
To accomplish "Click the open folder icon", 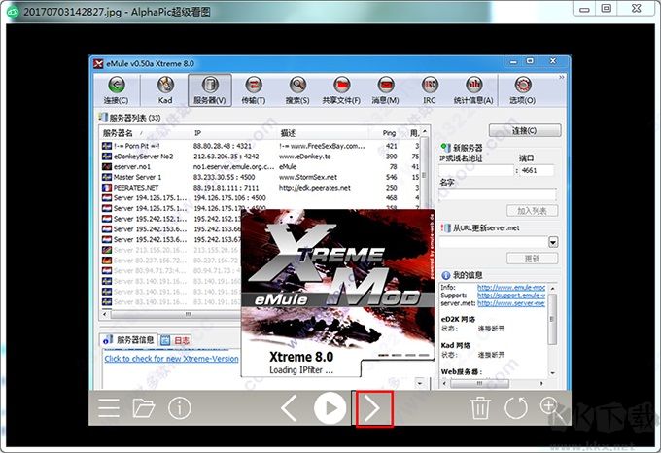I will coord(144,408).
